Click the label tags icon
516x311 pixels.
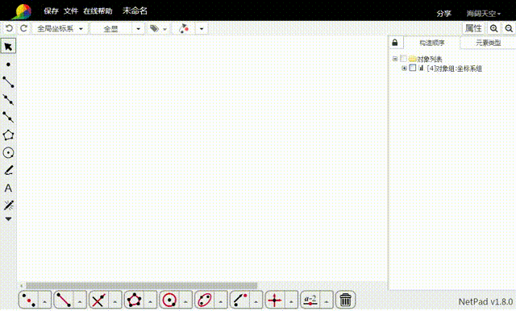click(x=154, y=28)
